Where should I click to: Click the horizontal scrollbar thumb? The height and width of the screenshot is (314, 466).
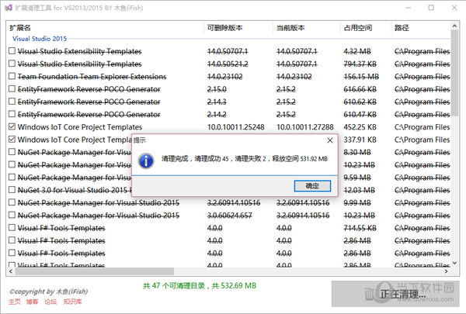95,271
